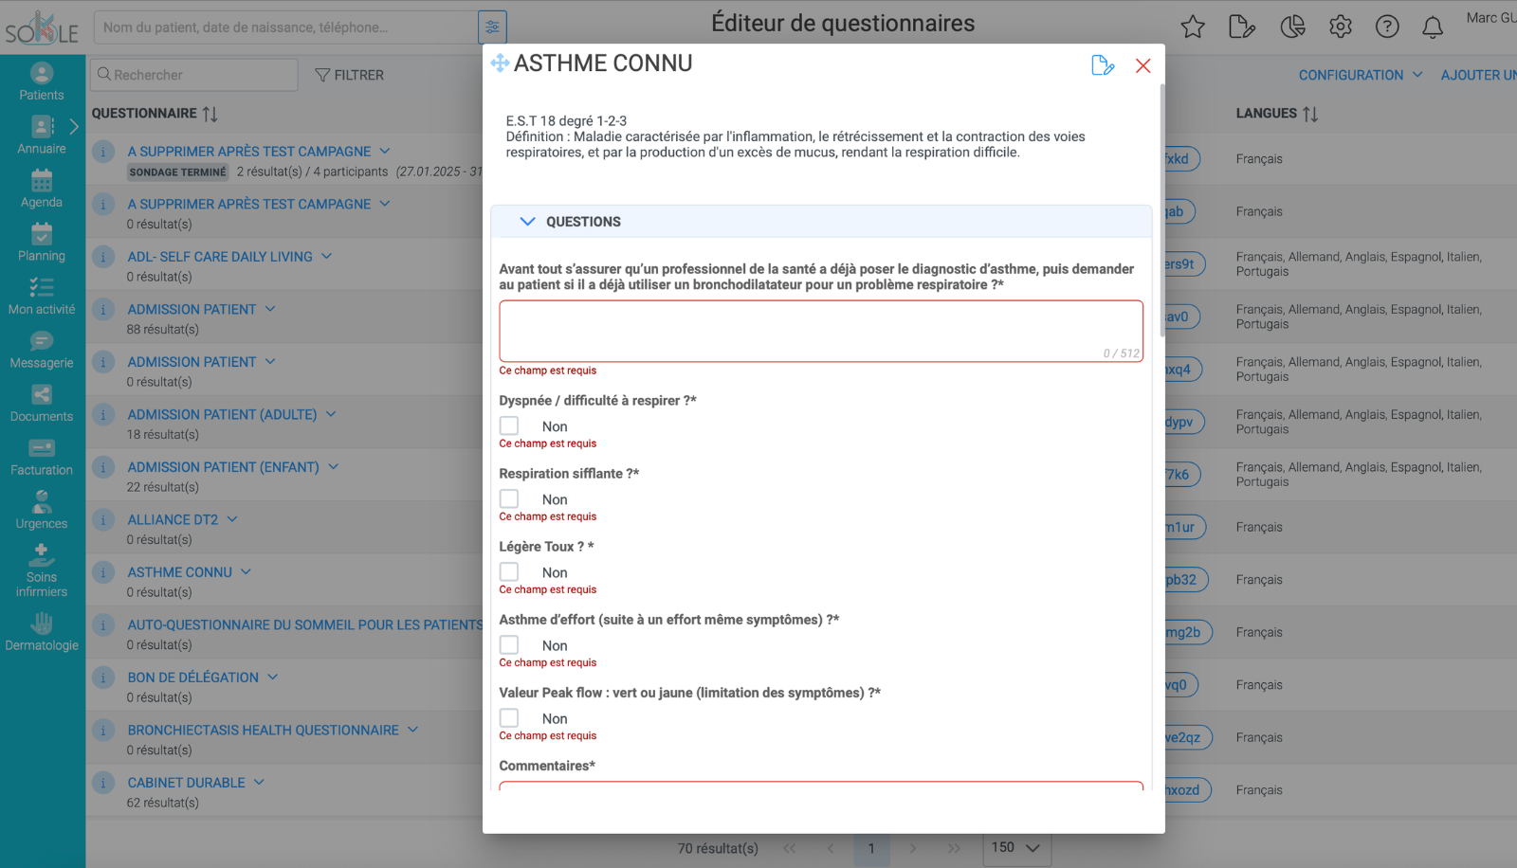
Task: Click the statistics pie chart icon
Action: click(1292, 27)
